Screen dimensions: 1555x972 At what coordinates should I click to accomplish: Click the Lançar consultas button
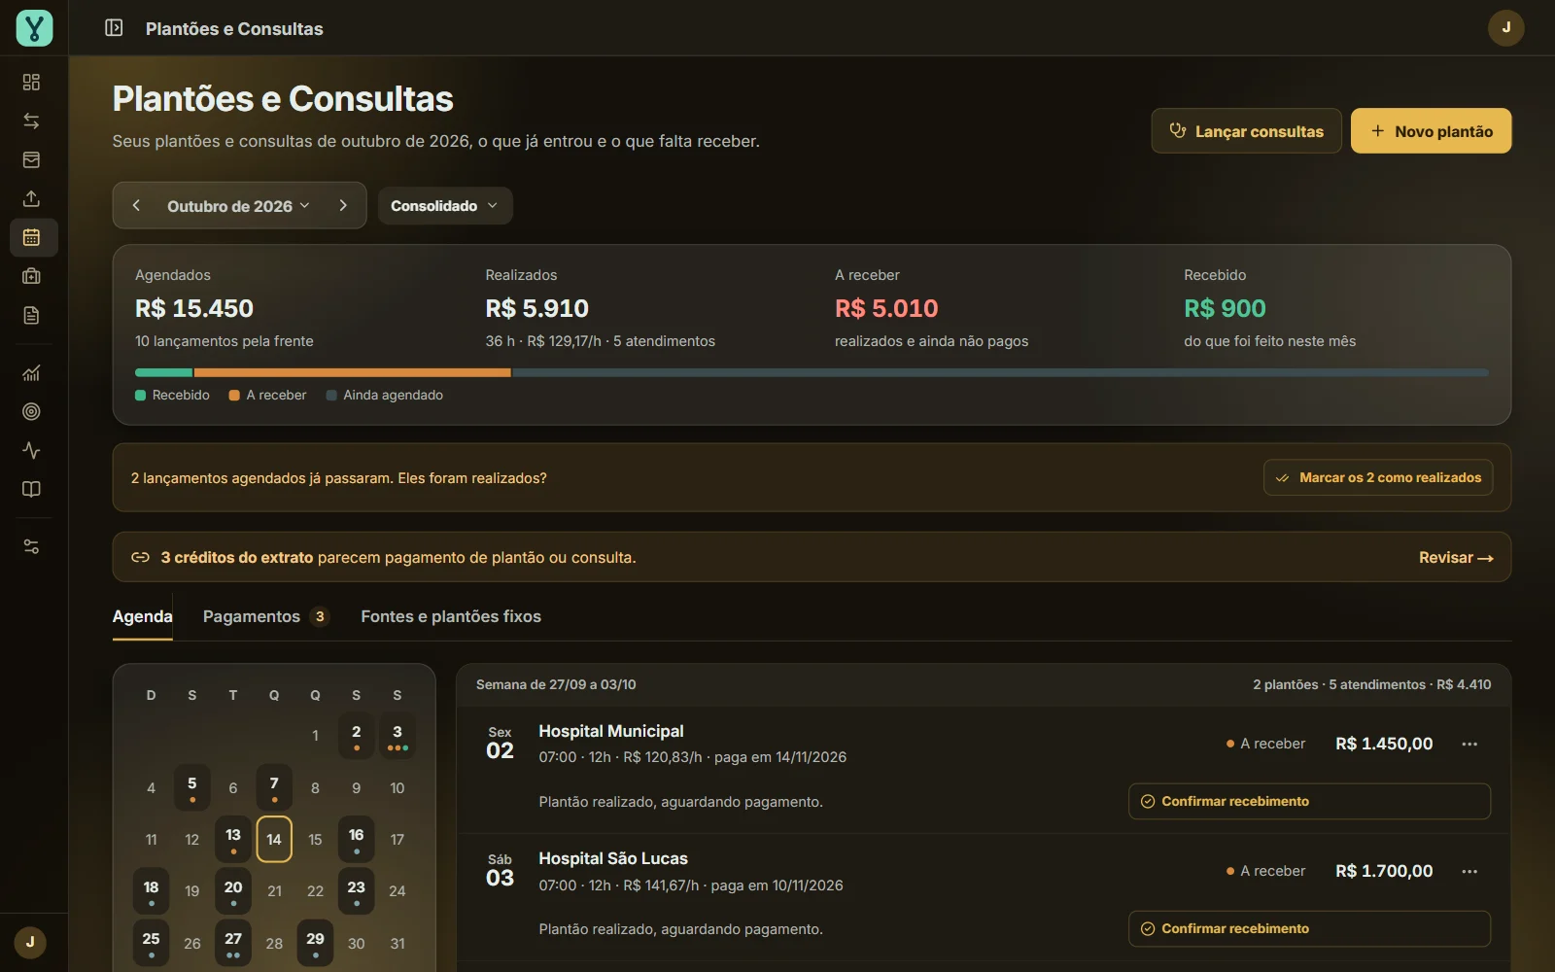tap(1246, 131)
